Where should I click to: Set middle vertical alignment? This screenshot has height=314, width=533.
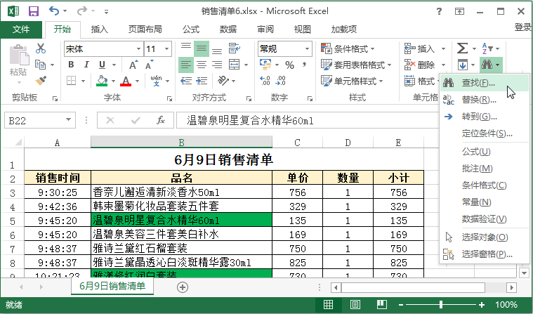[202, 48]
